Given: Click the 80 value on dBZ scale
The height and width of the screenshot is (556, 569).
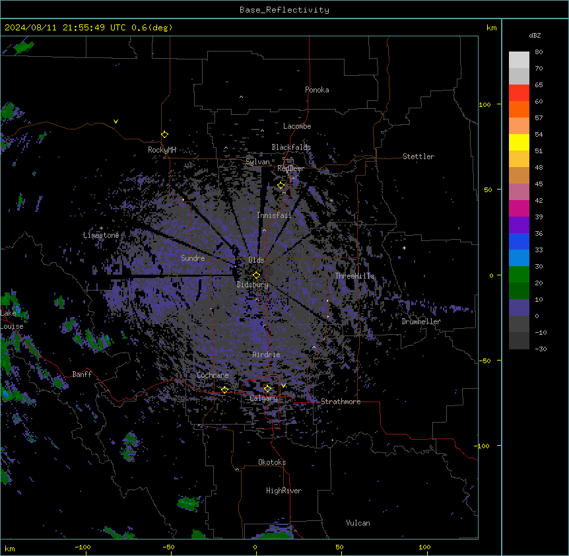Looking at the screenshot, I should tap(539, 52).
